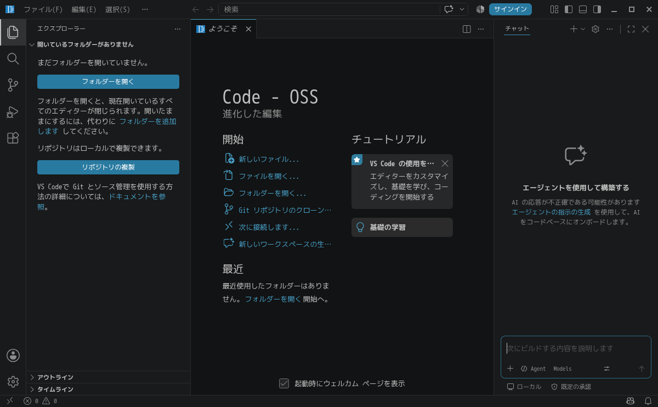Viewport: 658px width, 407px height.
Task: Toggle the primary side bar layout button
Action: [569, 9]
